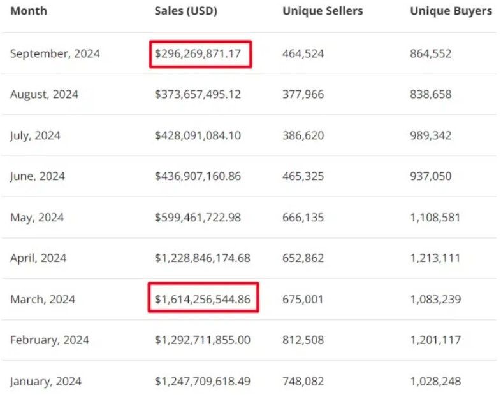
Task: Click the January, 2024 month cell
Action: 46,381
